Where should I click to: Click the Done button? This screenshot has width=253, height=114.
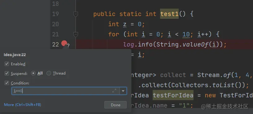[x=116, y=105]
